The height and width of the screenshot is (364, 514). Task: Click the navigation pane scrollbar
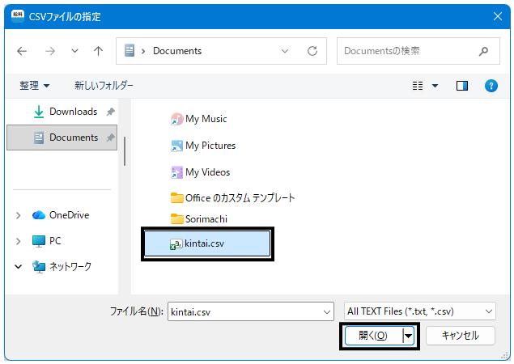[x=125, y=151]
